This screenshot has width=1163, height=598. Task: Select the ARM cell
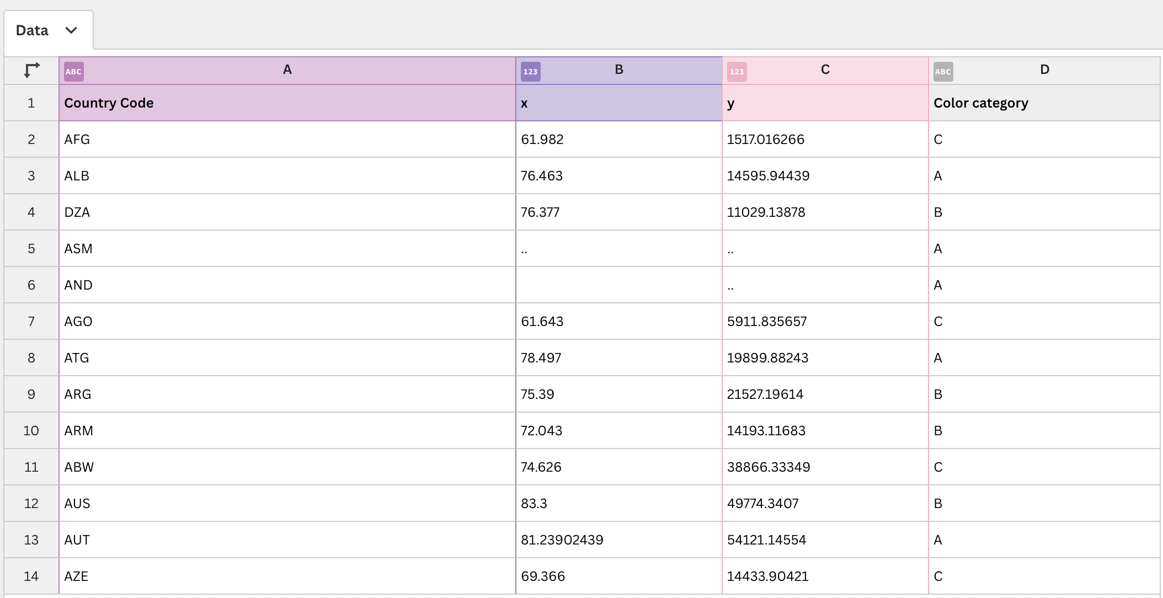[287, 431]
